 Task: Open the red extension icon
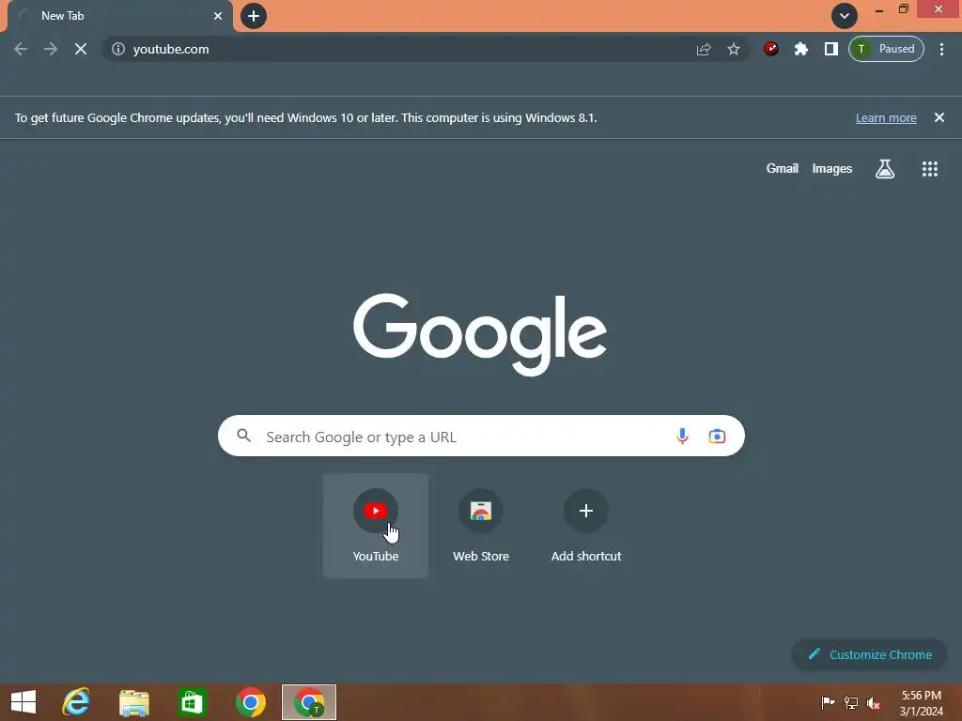(771, 49)
